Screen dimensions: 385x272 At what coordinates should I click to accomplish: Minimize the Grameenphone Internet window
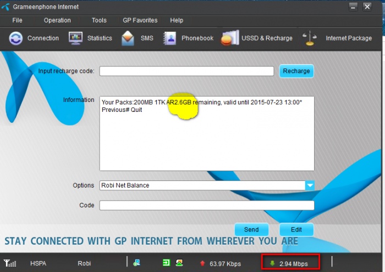tap(353, 7)
